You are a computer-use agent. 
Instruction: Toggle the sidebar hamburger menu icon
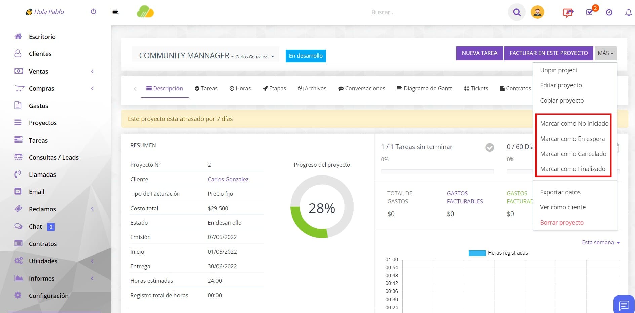pos(115,12)
